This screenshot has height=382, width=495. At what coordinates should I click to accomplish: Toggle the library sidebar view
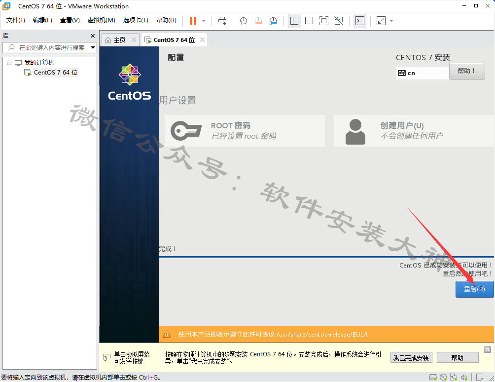(x=294, y=21)
